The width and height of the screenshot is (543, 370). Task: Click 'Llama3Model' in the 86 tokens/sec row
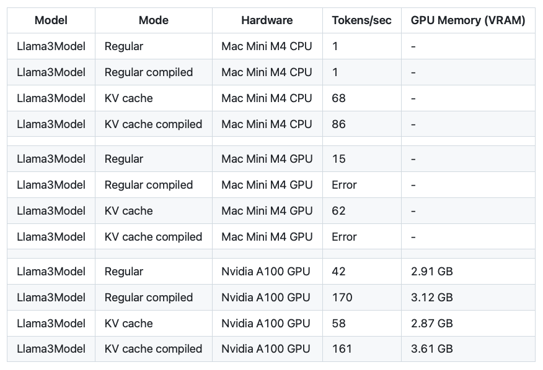coord(51,124)
